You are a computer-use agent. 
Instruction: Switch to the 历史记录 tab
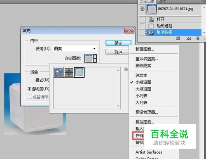(x=147, y=2)
